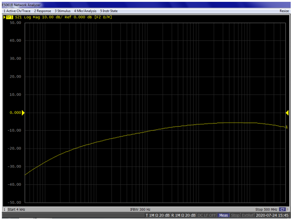Click the Stop status button
294x220 pixels.
click(235, 215)
